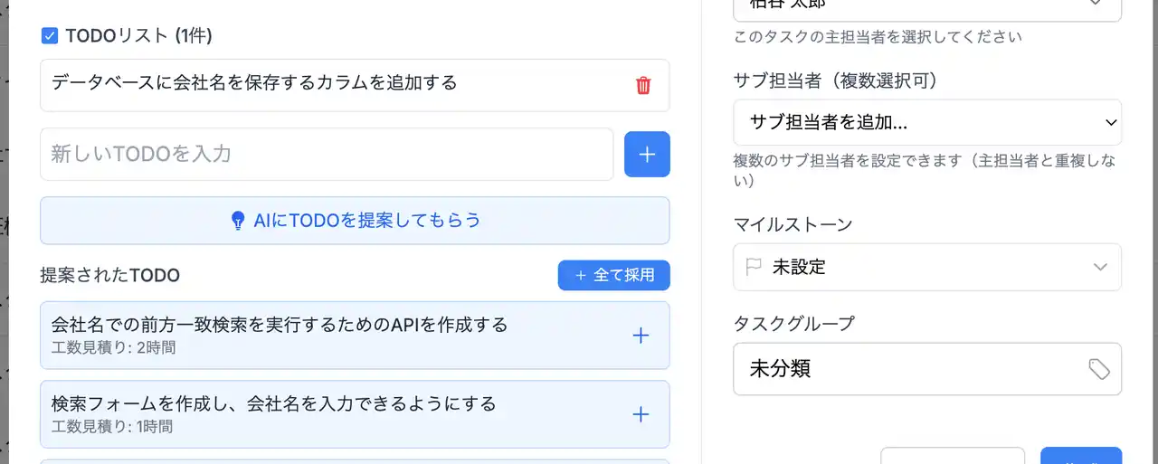Select the suggested TODO 検索フォームを作成
The width and height of the screenshot is (1158, 464).
click(273, 403)
